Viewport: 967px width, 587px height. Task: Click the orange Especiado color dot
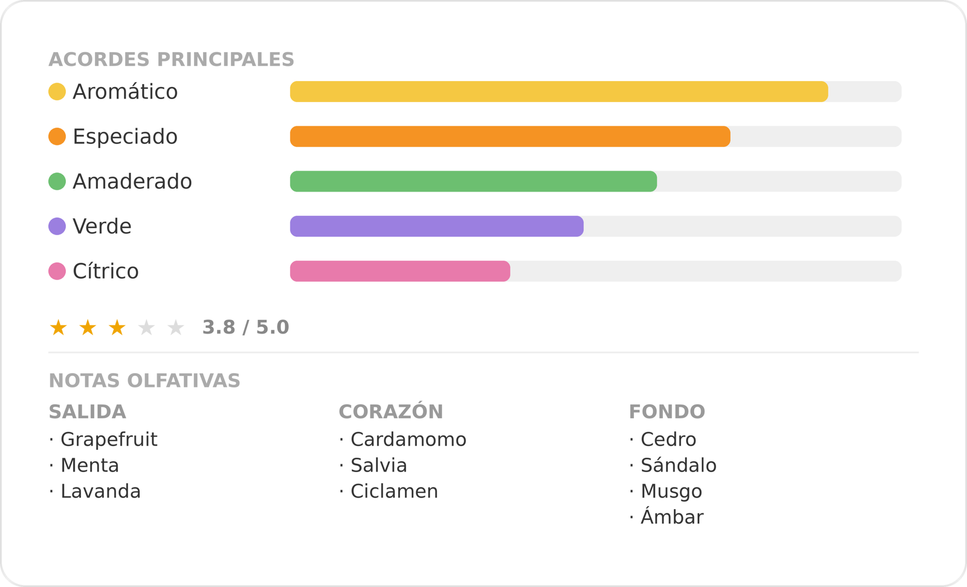click(57, 137)
